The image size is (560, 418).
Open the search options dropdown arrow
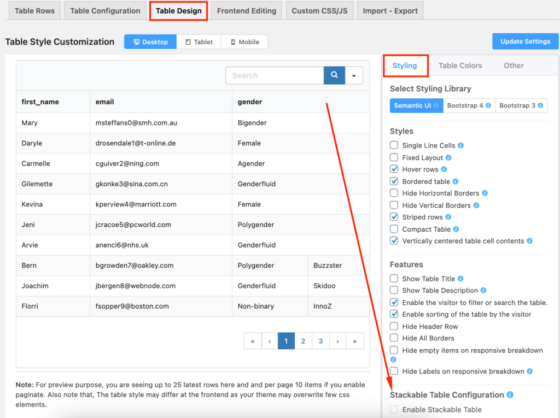click(x=354, y=75)
